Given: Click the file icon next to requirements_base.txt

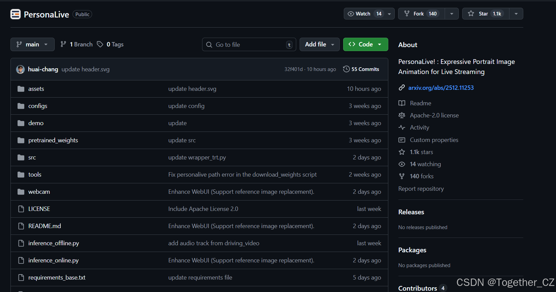Looking at the screenshot, I should [x=21, y=278].
